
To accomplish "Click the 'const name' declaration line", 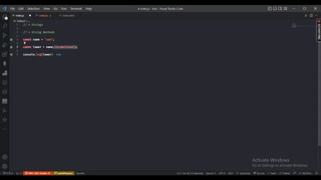I will coord(39,39).
